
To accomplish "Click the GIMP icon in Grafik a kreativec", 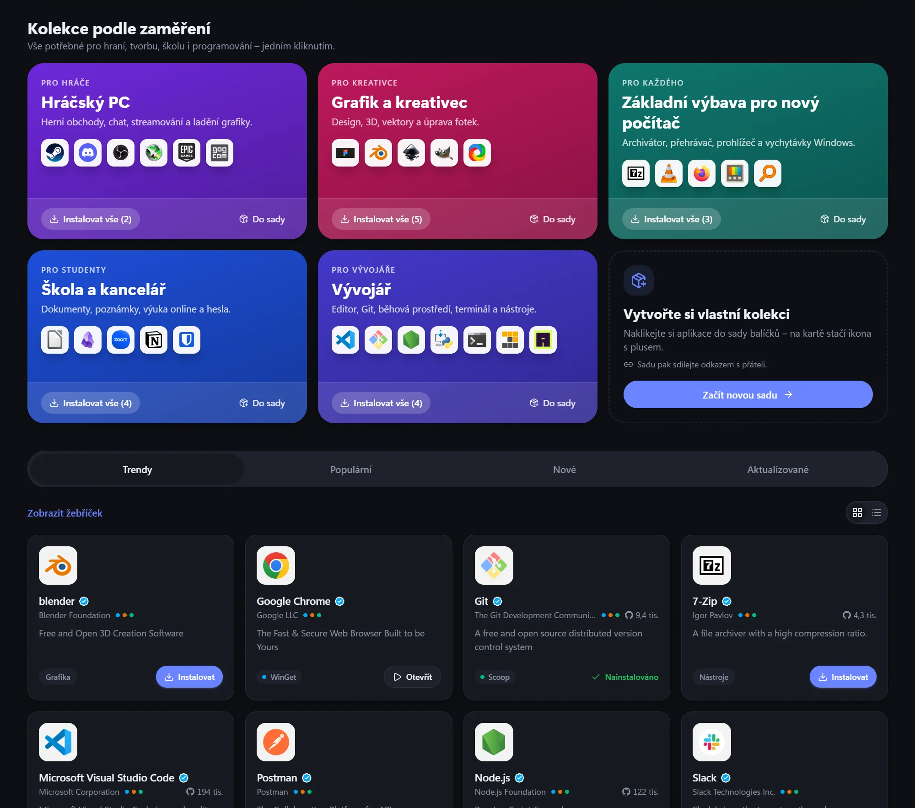I will pos(444,153).
